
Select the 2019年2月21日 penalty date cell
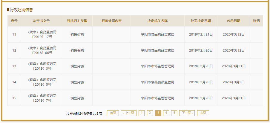[201, 34]
